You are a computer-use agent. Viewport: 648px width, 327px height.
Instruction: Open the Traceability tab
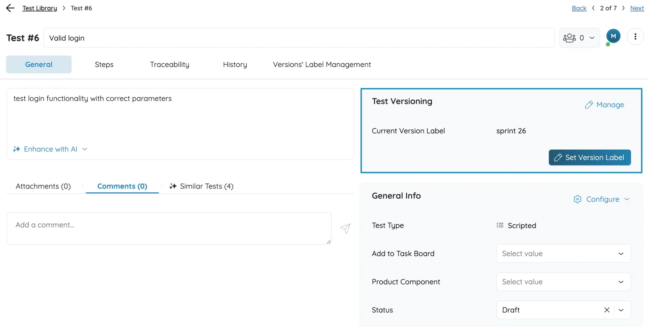[169, 64]
